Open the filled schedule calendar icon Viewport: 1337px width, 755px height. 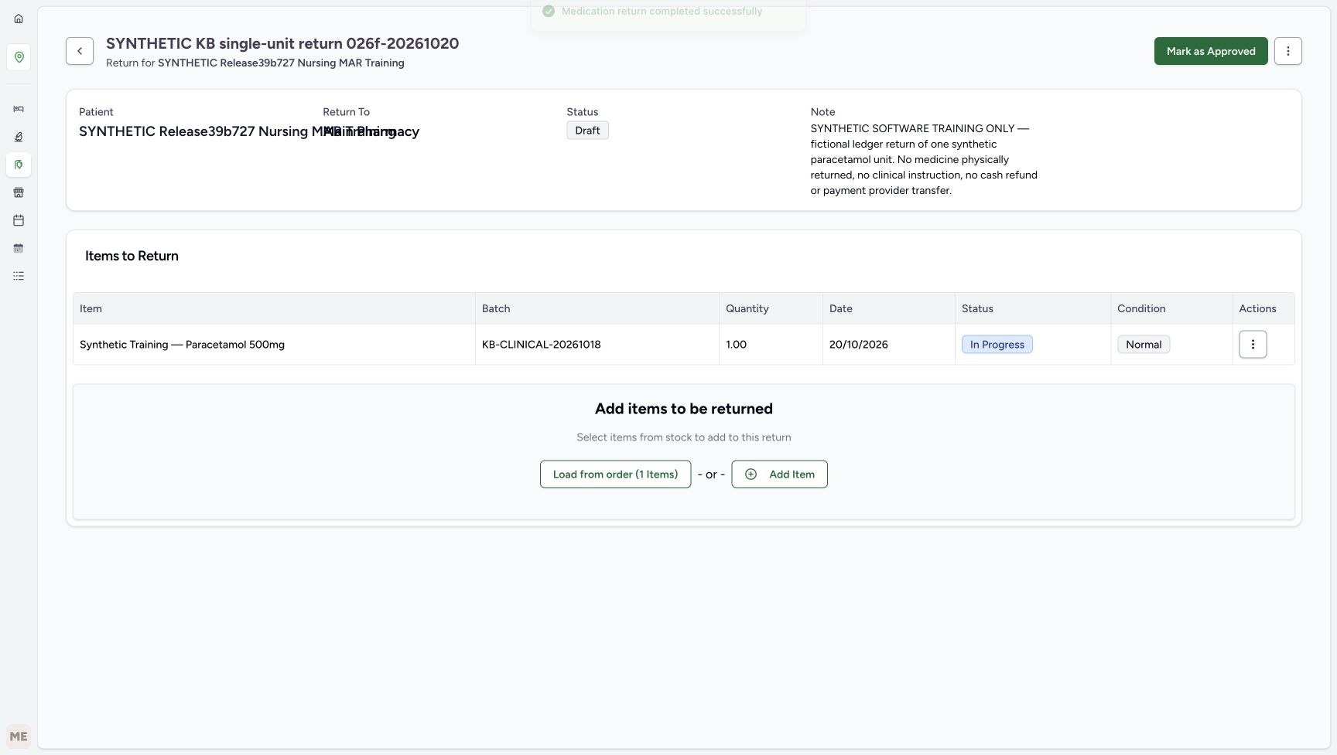point(19,248)
